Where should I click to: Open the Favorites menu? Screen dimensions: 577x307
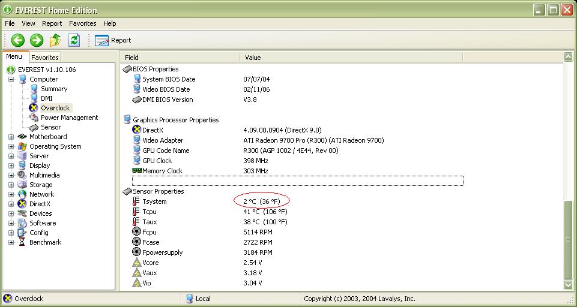(x=82, y=23)
